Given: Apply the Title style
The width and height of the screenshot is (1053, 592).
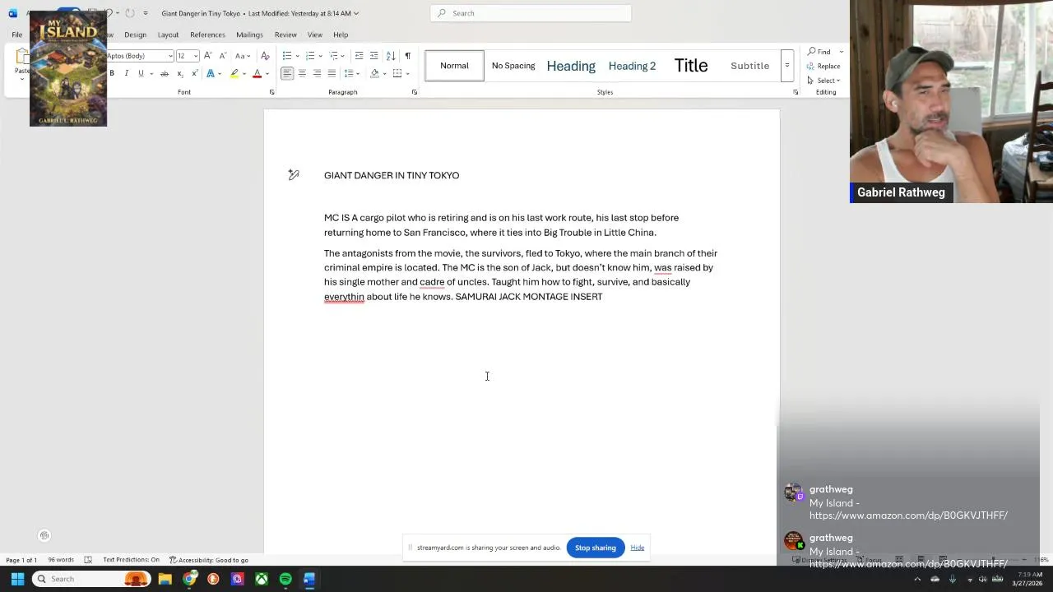Looking at the screenshot, I should [x=691, y=66].
